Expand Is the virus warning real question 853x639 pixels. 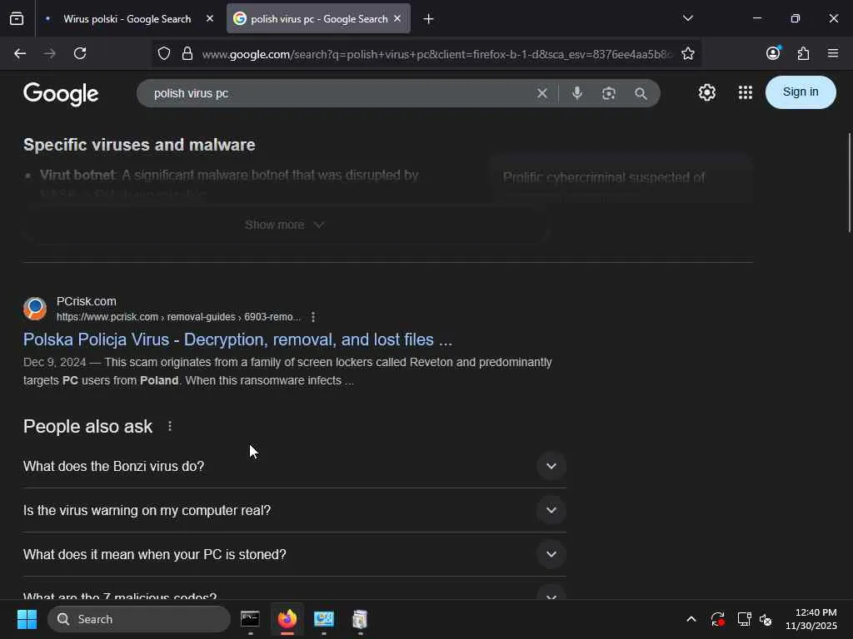(294, 510)
